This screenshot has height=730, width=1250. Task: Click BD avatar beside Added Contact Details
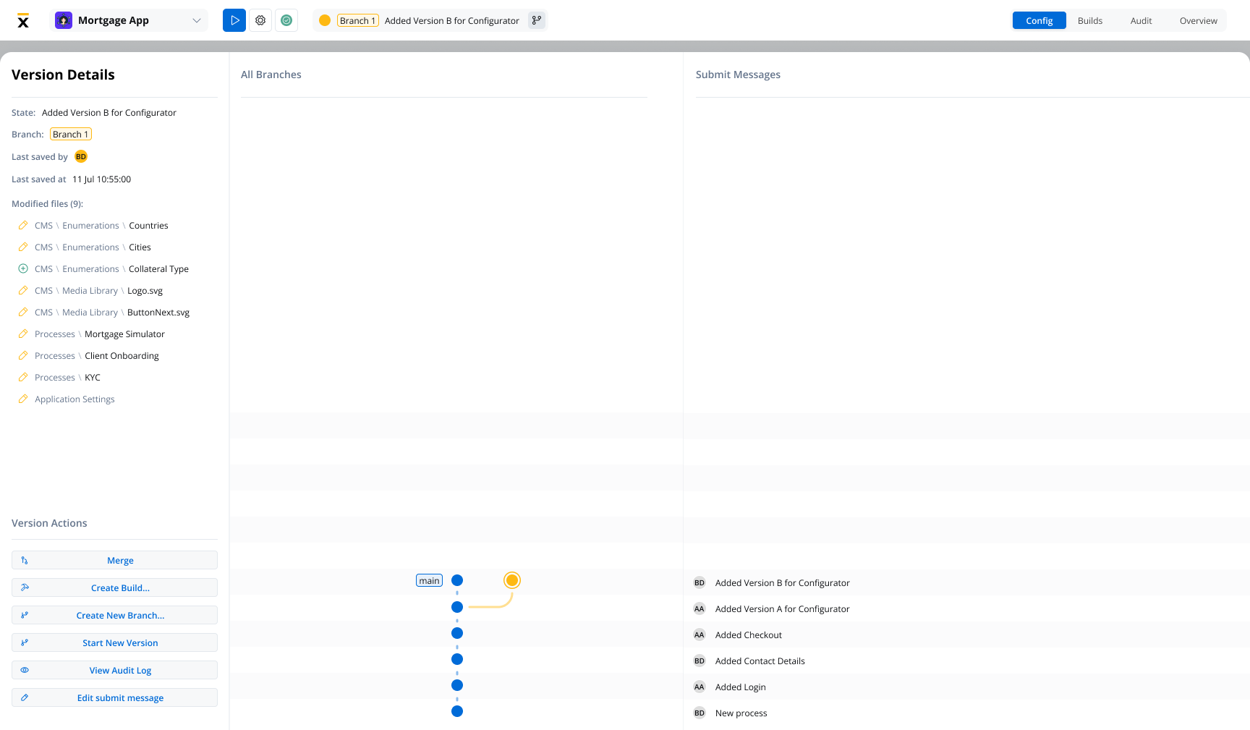(700, 661)
